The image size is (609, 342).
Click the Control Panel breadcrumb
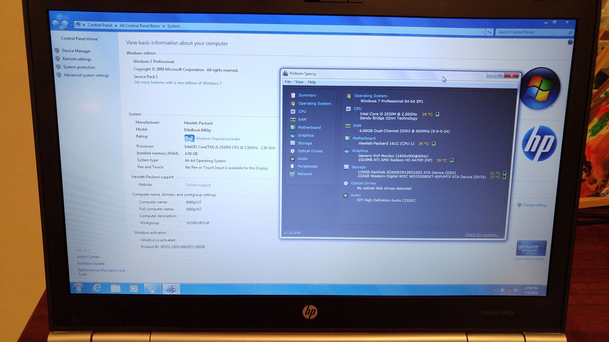pyautogui.click(x=100, y=25)
